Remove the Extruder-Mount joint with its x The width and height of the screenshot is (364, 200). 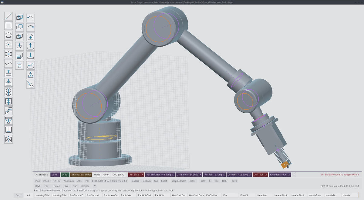(289, 175)
